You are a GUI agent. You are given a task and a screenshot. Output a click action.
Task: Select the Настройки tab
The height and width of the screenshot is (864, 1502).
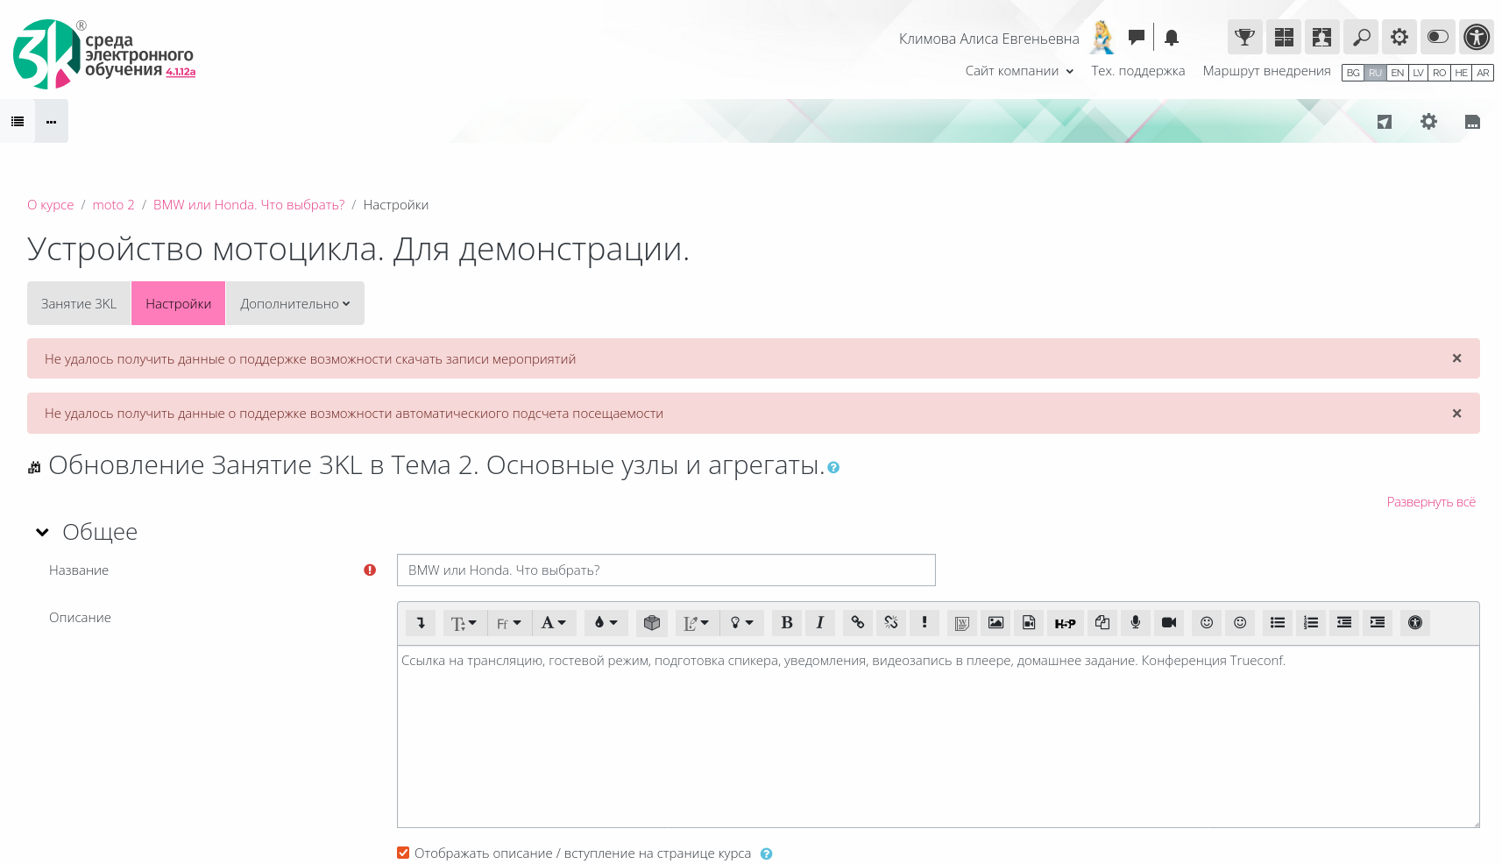(x=178, y=303)
